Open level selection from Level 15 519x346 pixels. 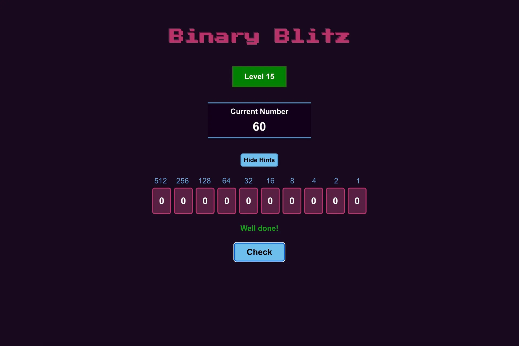[259, 76]
